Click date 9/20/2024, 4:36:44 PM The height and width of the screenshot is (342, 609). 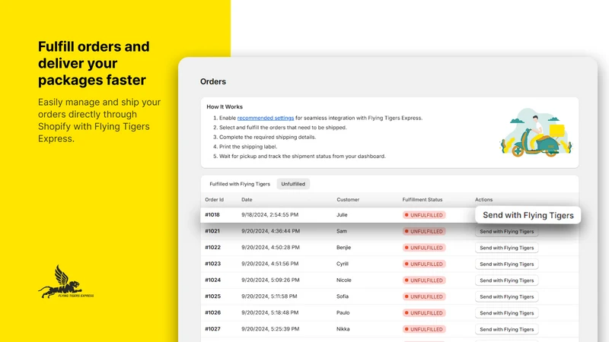(x=271, y=231)
